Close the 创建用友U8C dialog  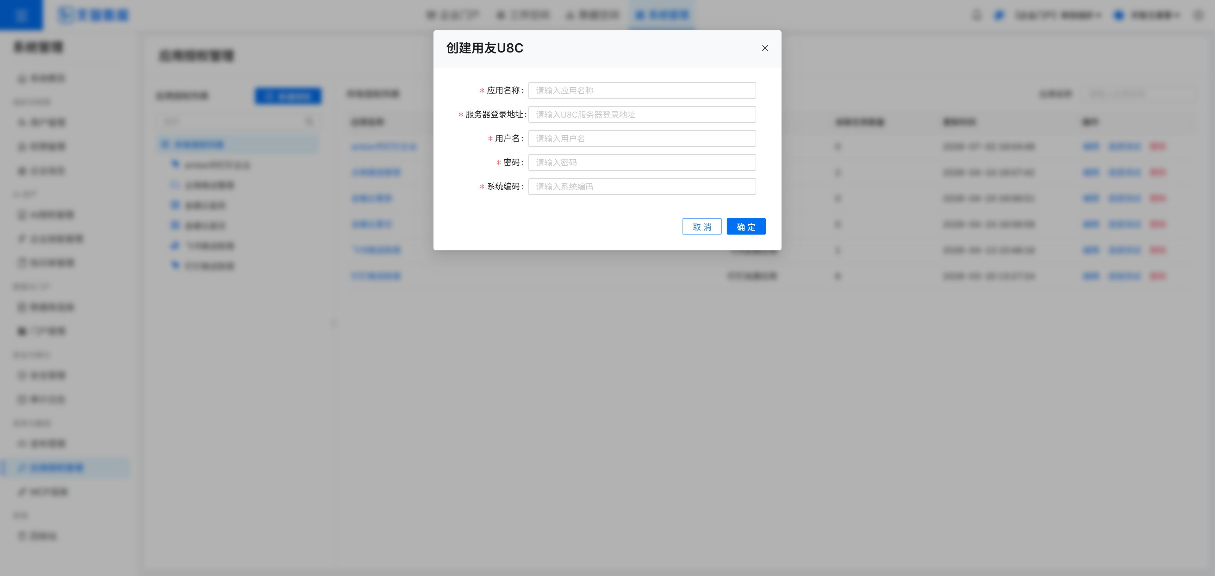pyautogui.click(x=764, y=48)
